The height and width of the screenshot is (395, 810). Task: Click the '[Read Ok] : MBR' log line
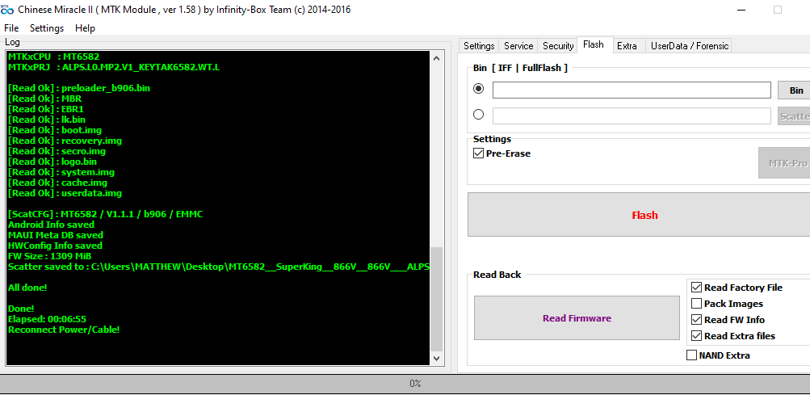coord(45,99)
